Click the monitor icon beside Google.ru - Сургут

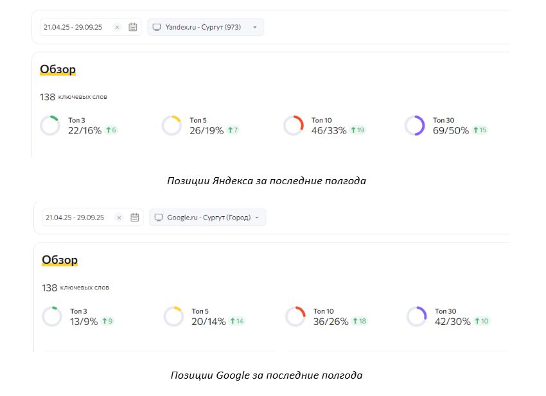point(158,218)
